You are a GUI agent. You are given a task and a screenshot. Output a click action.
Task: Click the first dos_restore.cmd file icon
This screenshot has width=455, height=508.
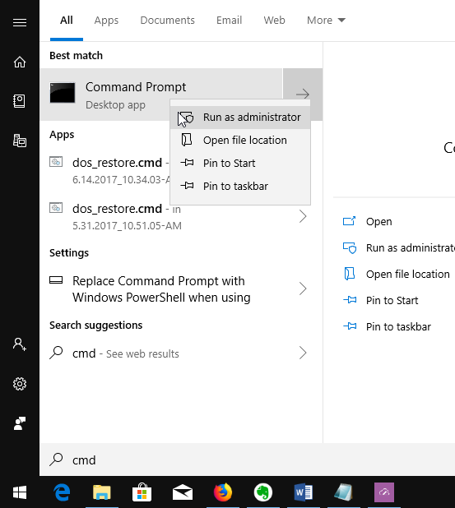(x=56, y=162)
